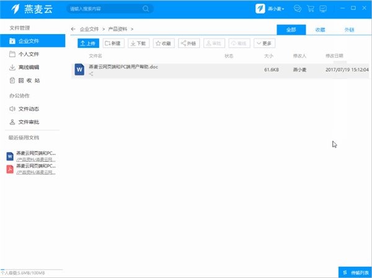
Task: Open the recent PDF document entry
Action: point(36,166)
